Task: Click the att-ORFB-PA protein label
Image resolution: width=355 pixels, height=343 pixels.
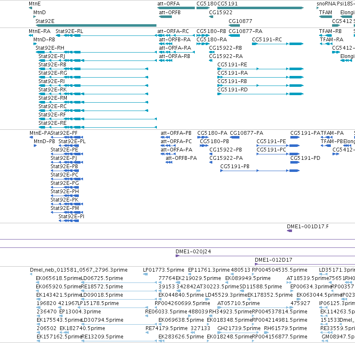Action: point(181,158)
